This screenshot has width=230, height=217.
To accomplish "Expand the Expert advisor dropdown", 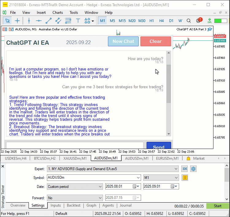I will point(176,169).
